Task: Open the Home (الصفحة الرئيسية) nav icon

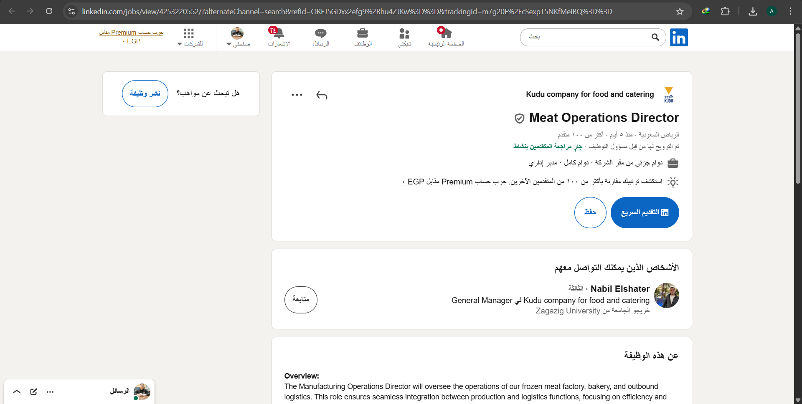Action: click(x=446, y=37)
